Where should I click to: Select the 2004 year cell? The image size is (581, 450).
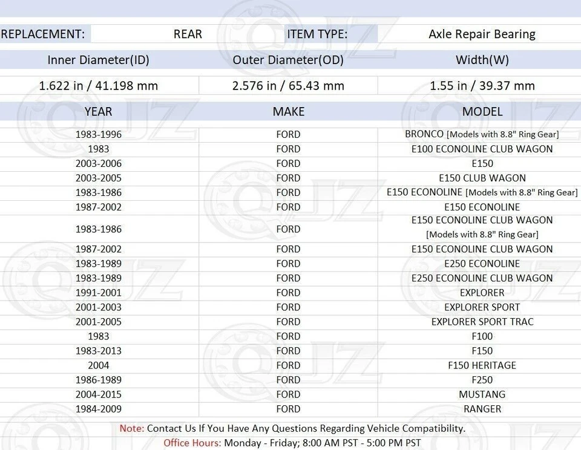click(x=99, y=365)
